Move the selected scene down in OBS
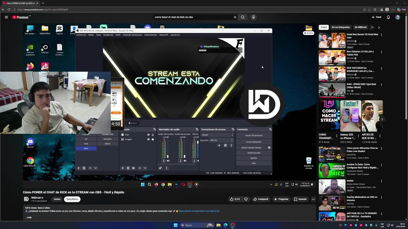The image size is (408, 229). click(x=95, y=168)
